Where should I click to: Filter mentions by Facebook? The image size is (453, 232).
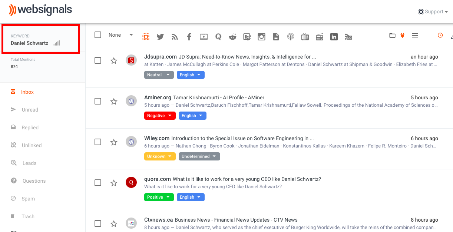pos(189,37)
